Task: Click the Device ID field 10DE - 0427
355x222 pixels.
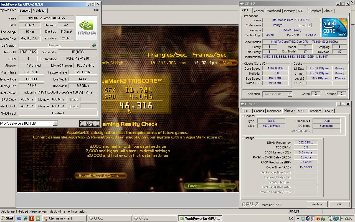Action: (28, 52)
